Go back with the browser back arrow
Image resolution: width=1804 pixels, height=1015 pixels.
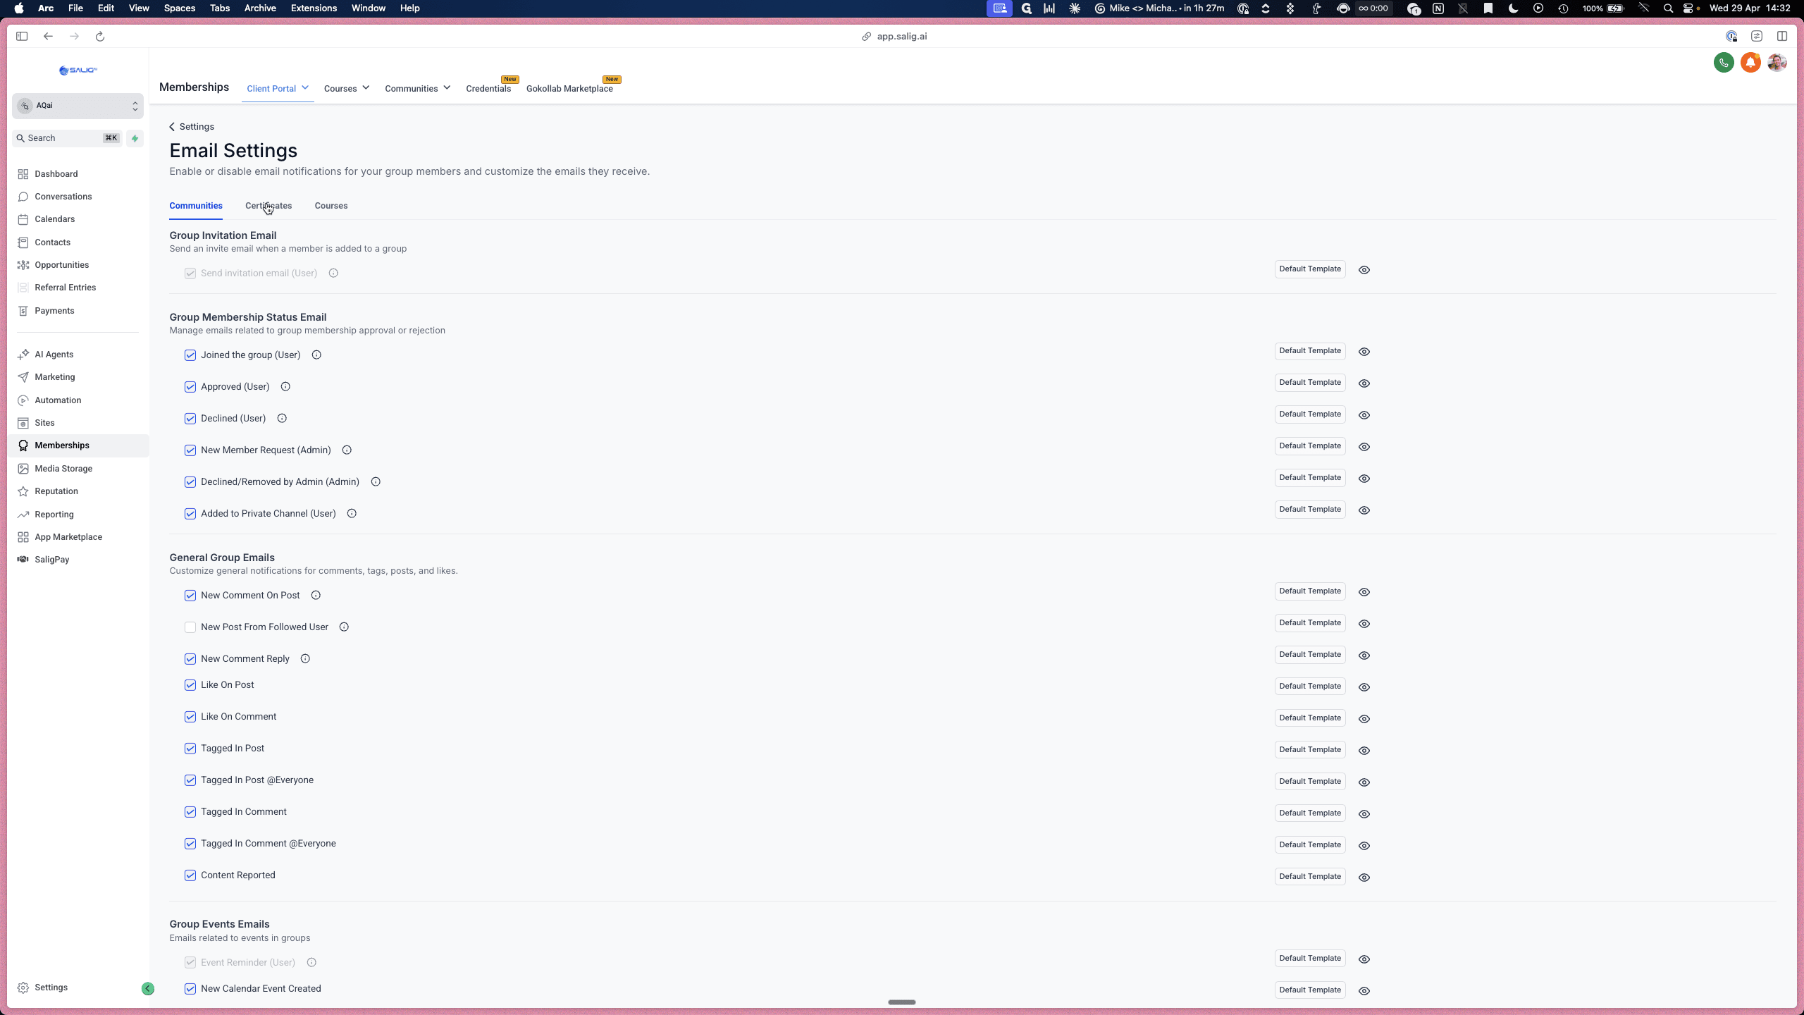point(48,36)
